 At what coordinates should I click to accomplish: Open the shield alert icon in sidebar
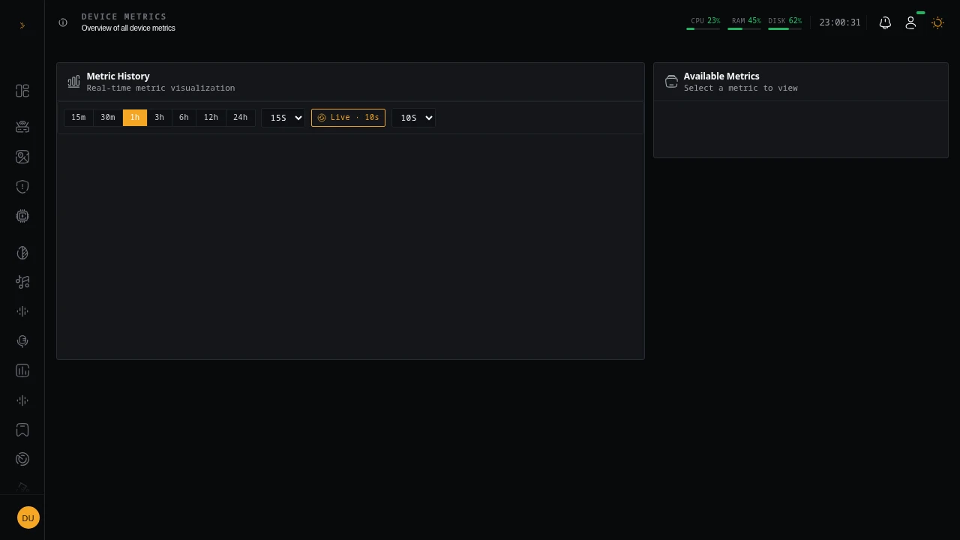pyautogui.click(x=22, y=187)
